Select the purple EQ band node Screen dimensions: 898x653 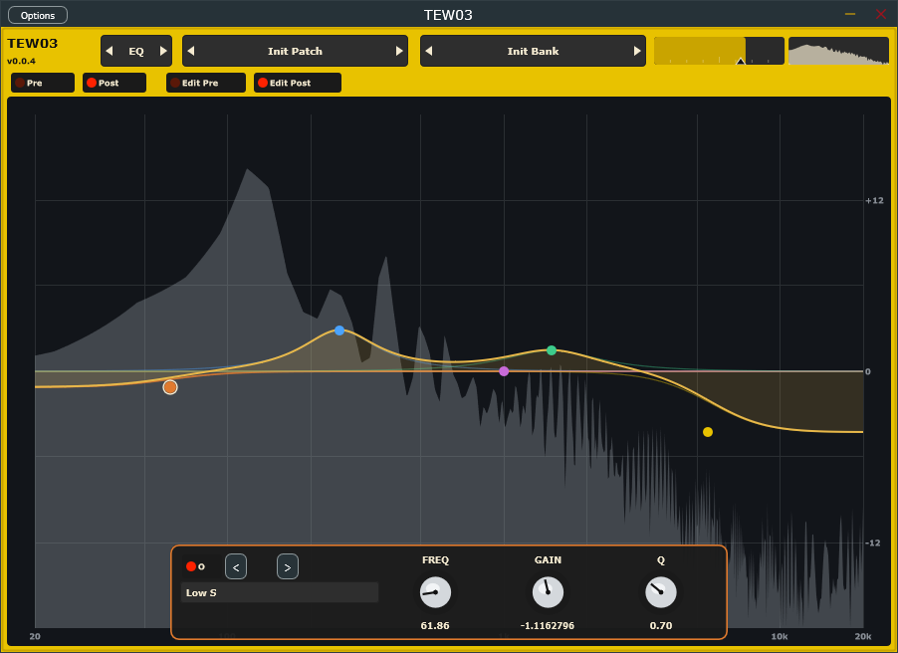504,371
